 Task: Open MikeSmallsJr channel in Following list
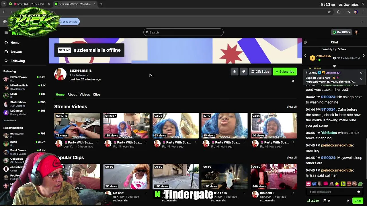pyautogui.click(x=24, y=87)
